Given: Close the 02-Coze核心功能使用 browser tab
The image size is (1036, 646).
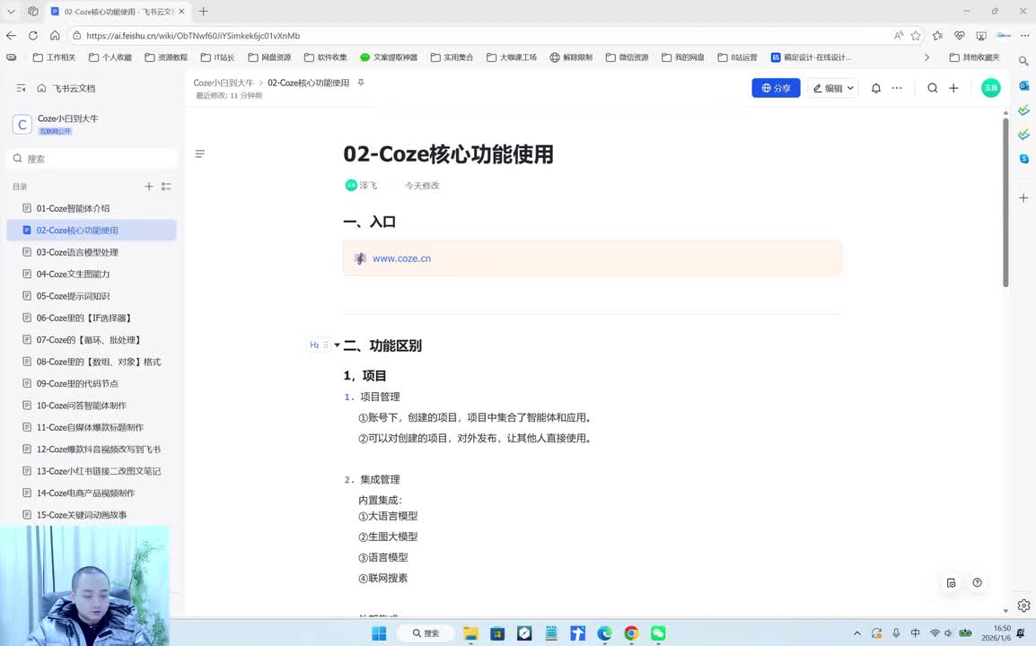Looking at the screenshot, I should point(181,12).
